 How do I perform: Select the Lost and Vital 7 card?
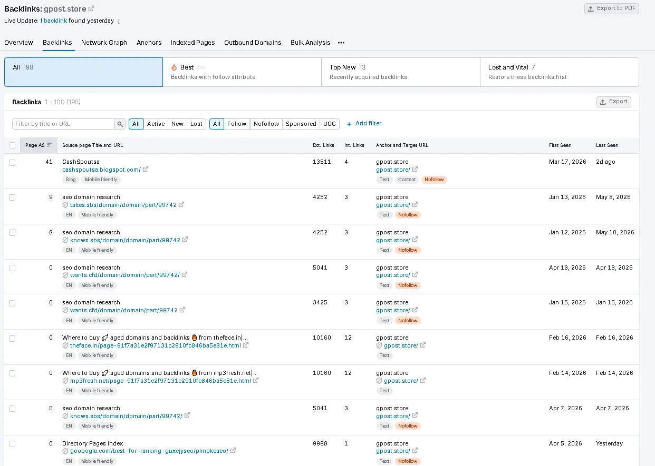[560, 72]
